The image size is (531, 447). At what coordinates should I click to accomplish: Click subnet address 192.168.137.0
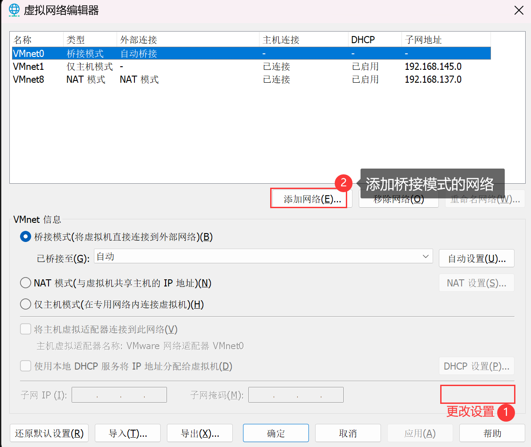433,79
